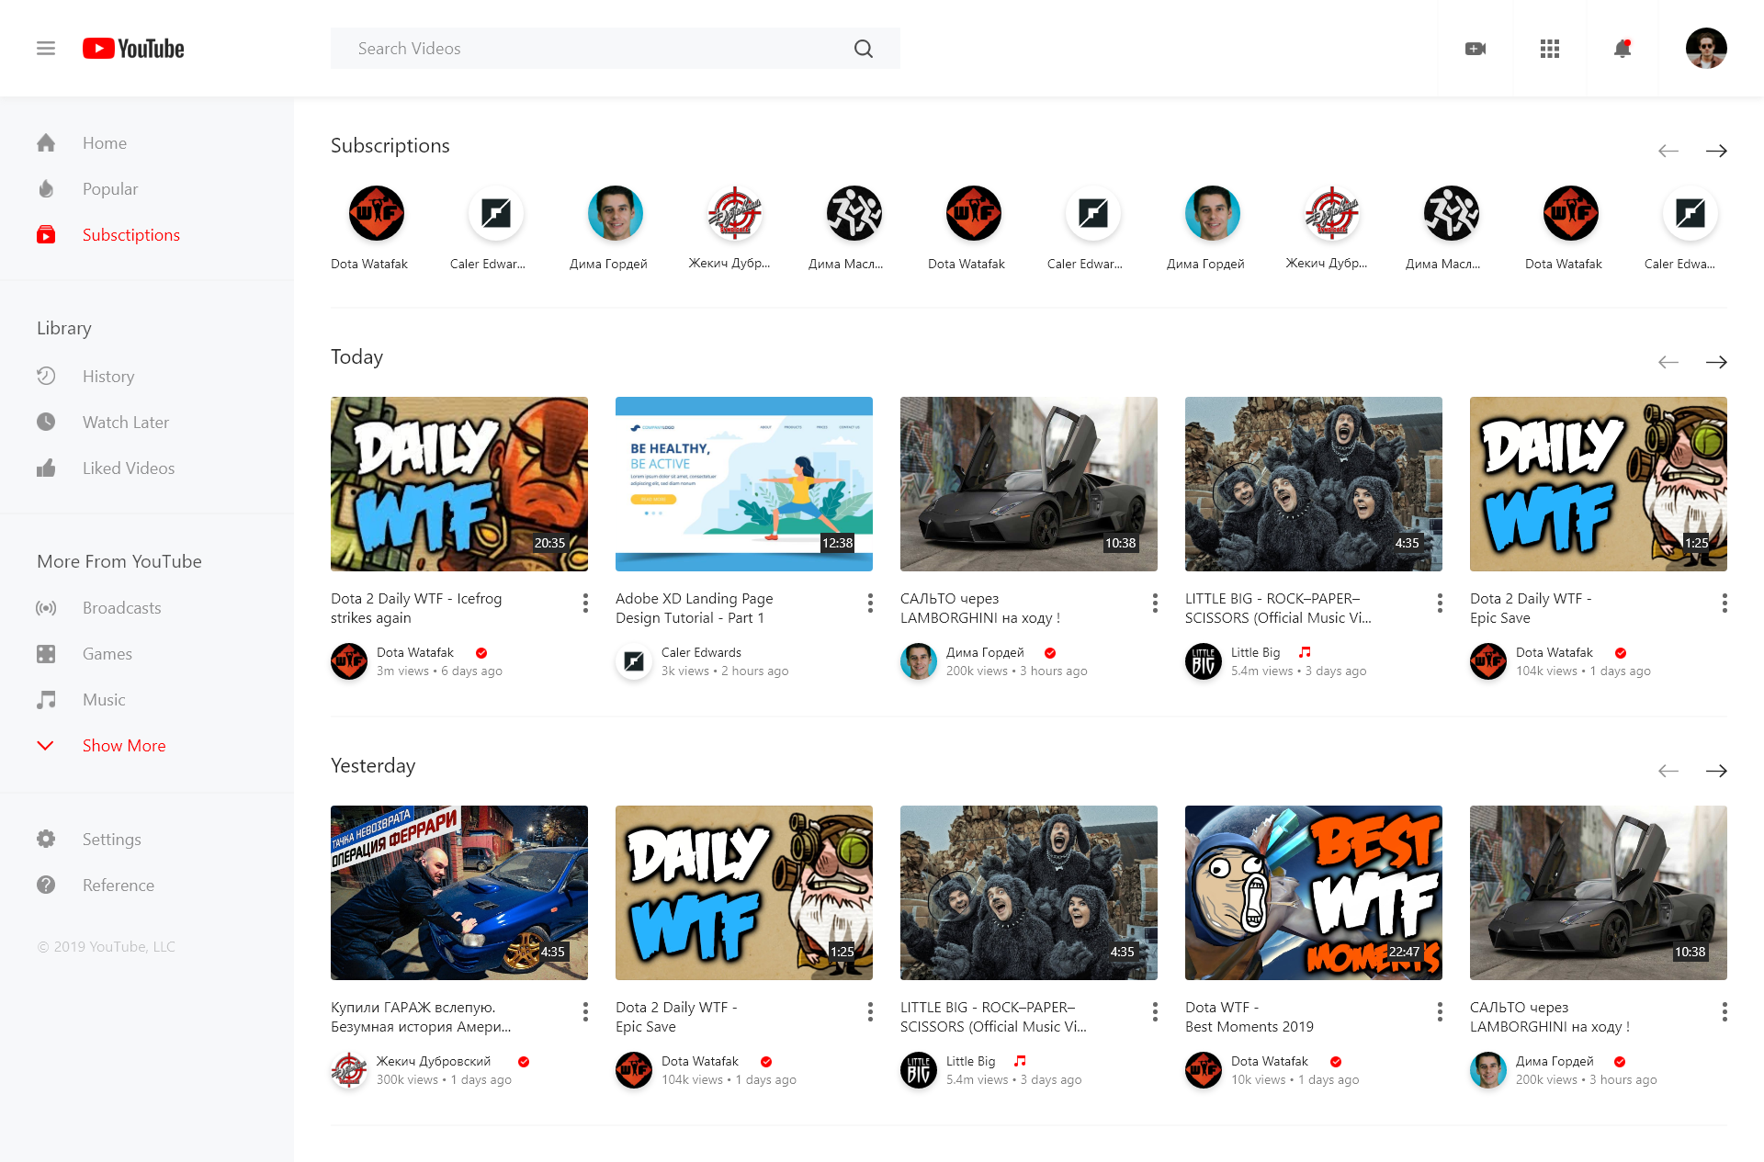Screen dimensions: 1764x1162
Task: Open Watch Later from Library
Action: click(125, 422)
